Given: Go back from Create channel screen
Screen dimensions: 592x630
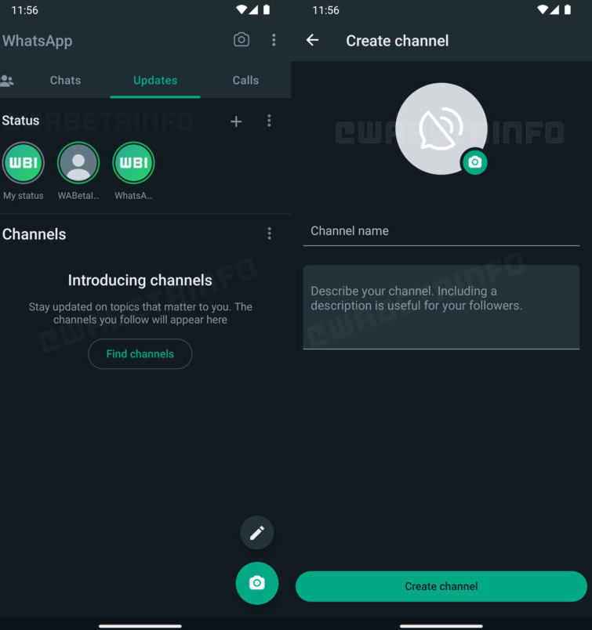Looking at the screenshot, I should (x=313, y=40).
